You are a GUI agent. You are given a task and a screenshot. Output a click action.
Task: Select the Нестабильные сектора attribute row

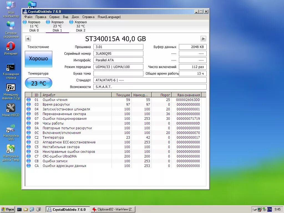point(113,147)
